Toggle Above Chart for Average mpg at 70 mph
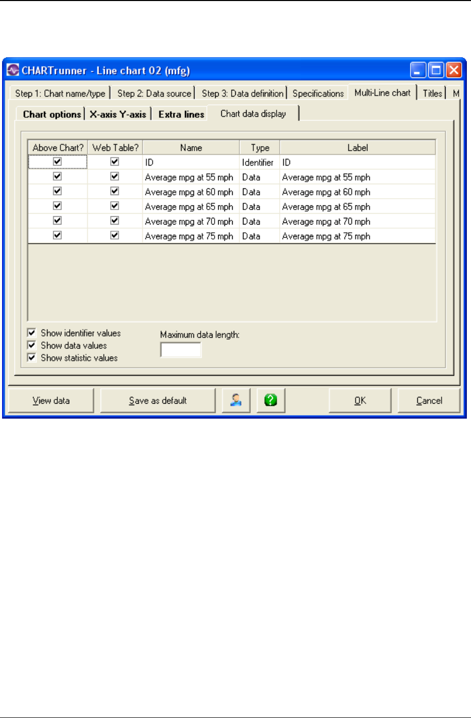This screenshot has width=471, height=718. [57, 221]
